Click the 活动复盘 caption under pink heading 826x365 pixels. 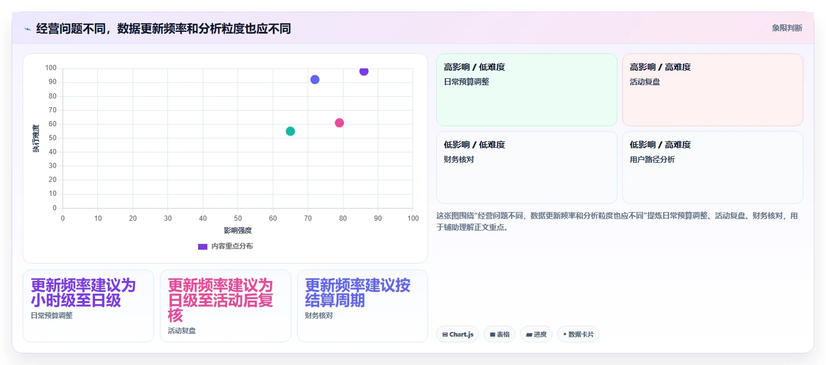[x=182, y=331]
